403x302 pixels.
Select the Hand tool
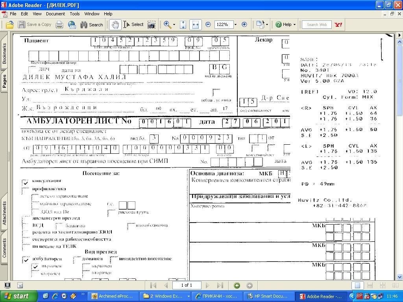click(115, 24)
